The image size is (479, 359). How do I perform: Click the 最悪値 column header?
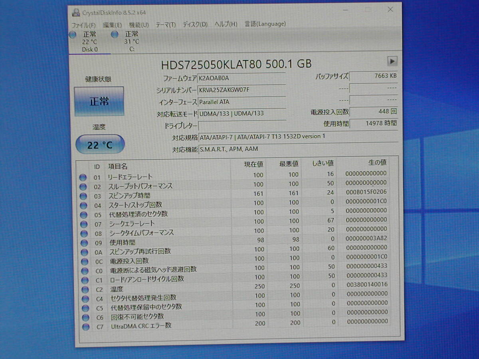[289, 164]
